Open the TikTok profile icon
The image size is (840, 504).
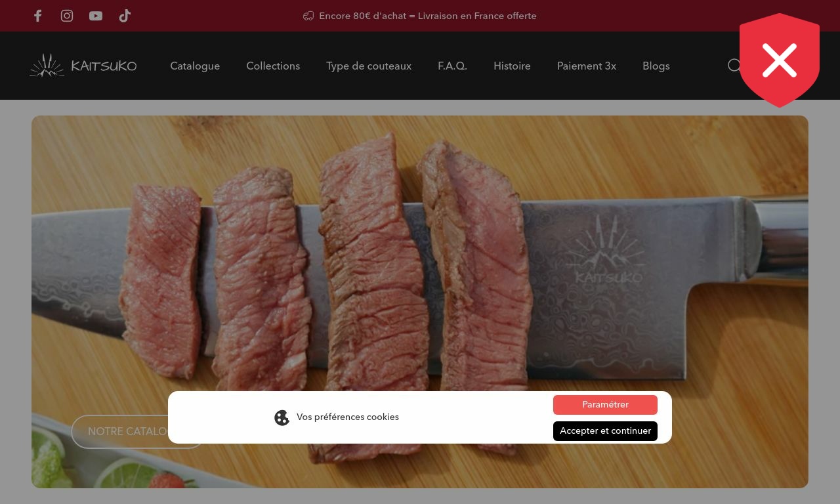coord(125,16)
